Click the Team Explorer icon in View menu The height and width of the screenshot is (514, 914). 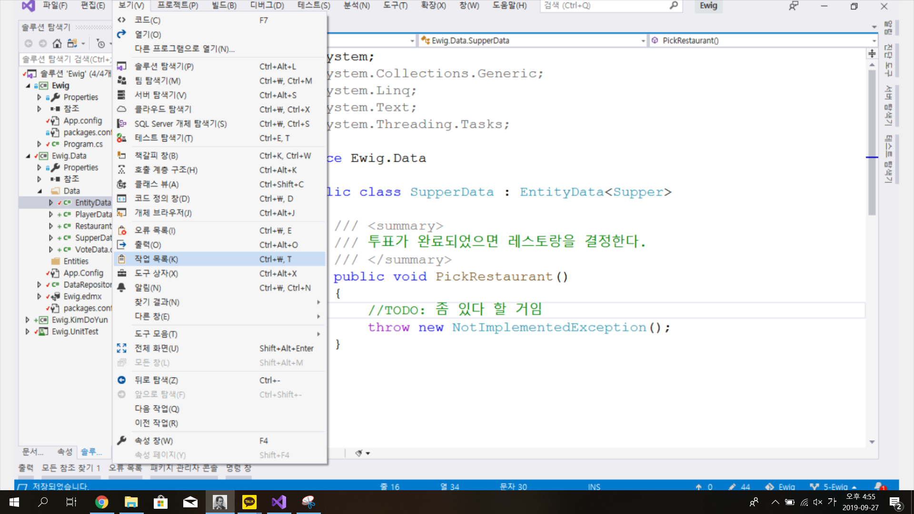(122, 80)
